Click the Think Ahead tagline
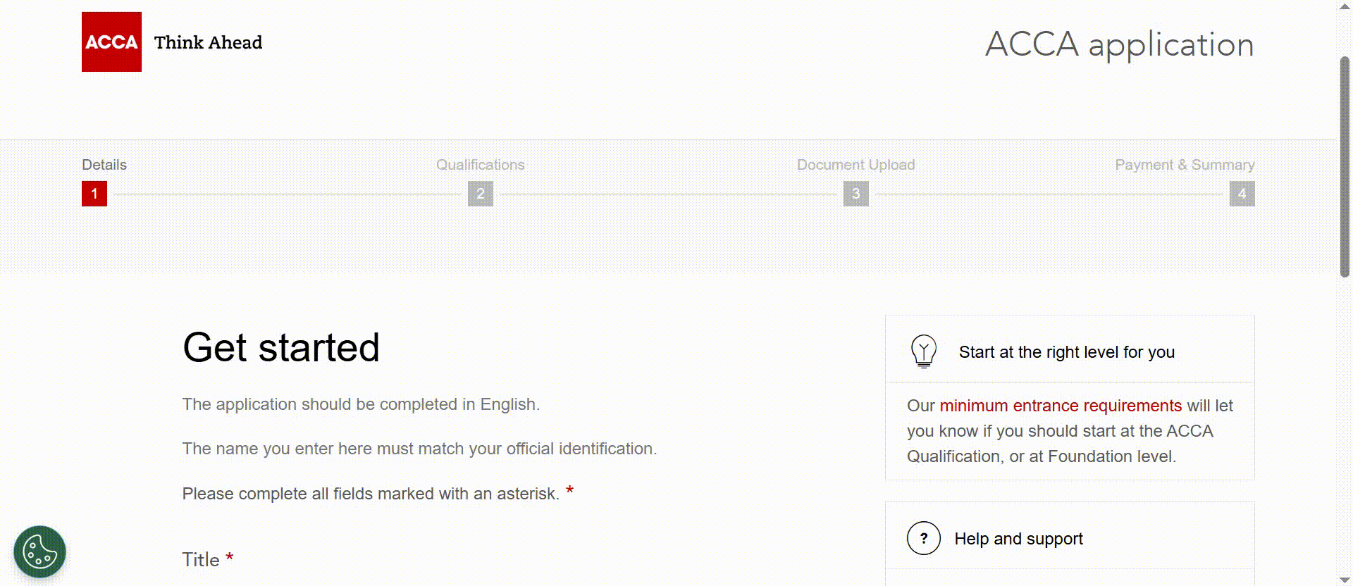Screen dimensions: 1353x586 (208, 42)
